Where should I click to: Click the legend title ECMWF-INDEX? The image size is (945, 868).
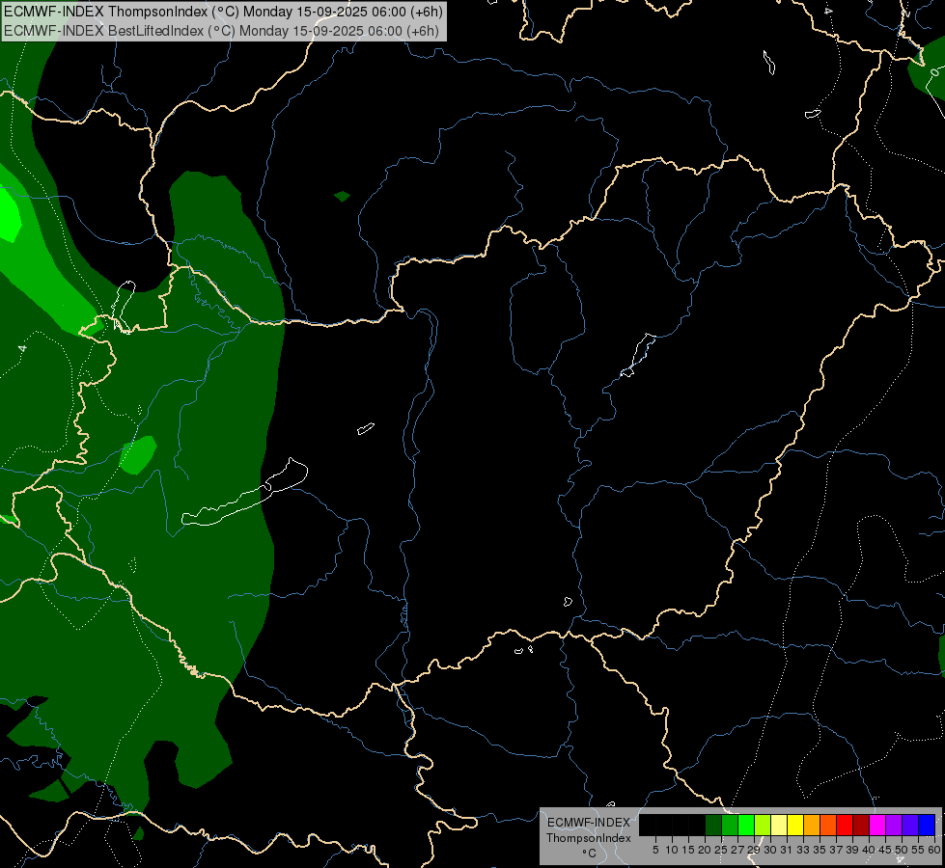(x=589, y=823)
